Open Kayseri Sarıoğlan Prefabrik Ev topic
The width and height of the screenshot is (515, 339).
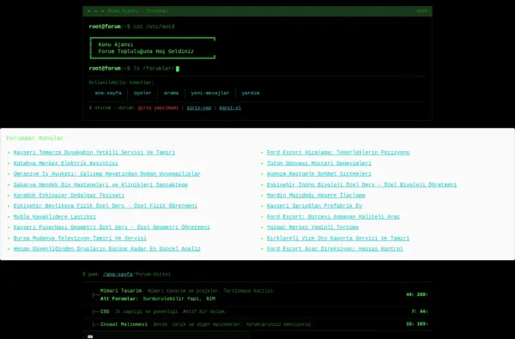[x=314, y=206]
